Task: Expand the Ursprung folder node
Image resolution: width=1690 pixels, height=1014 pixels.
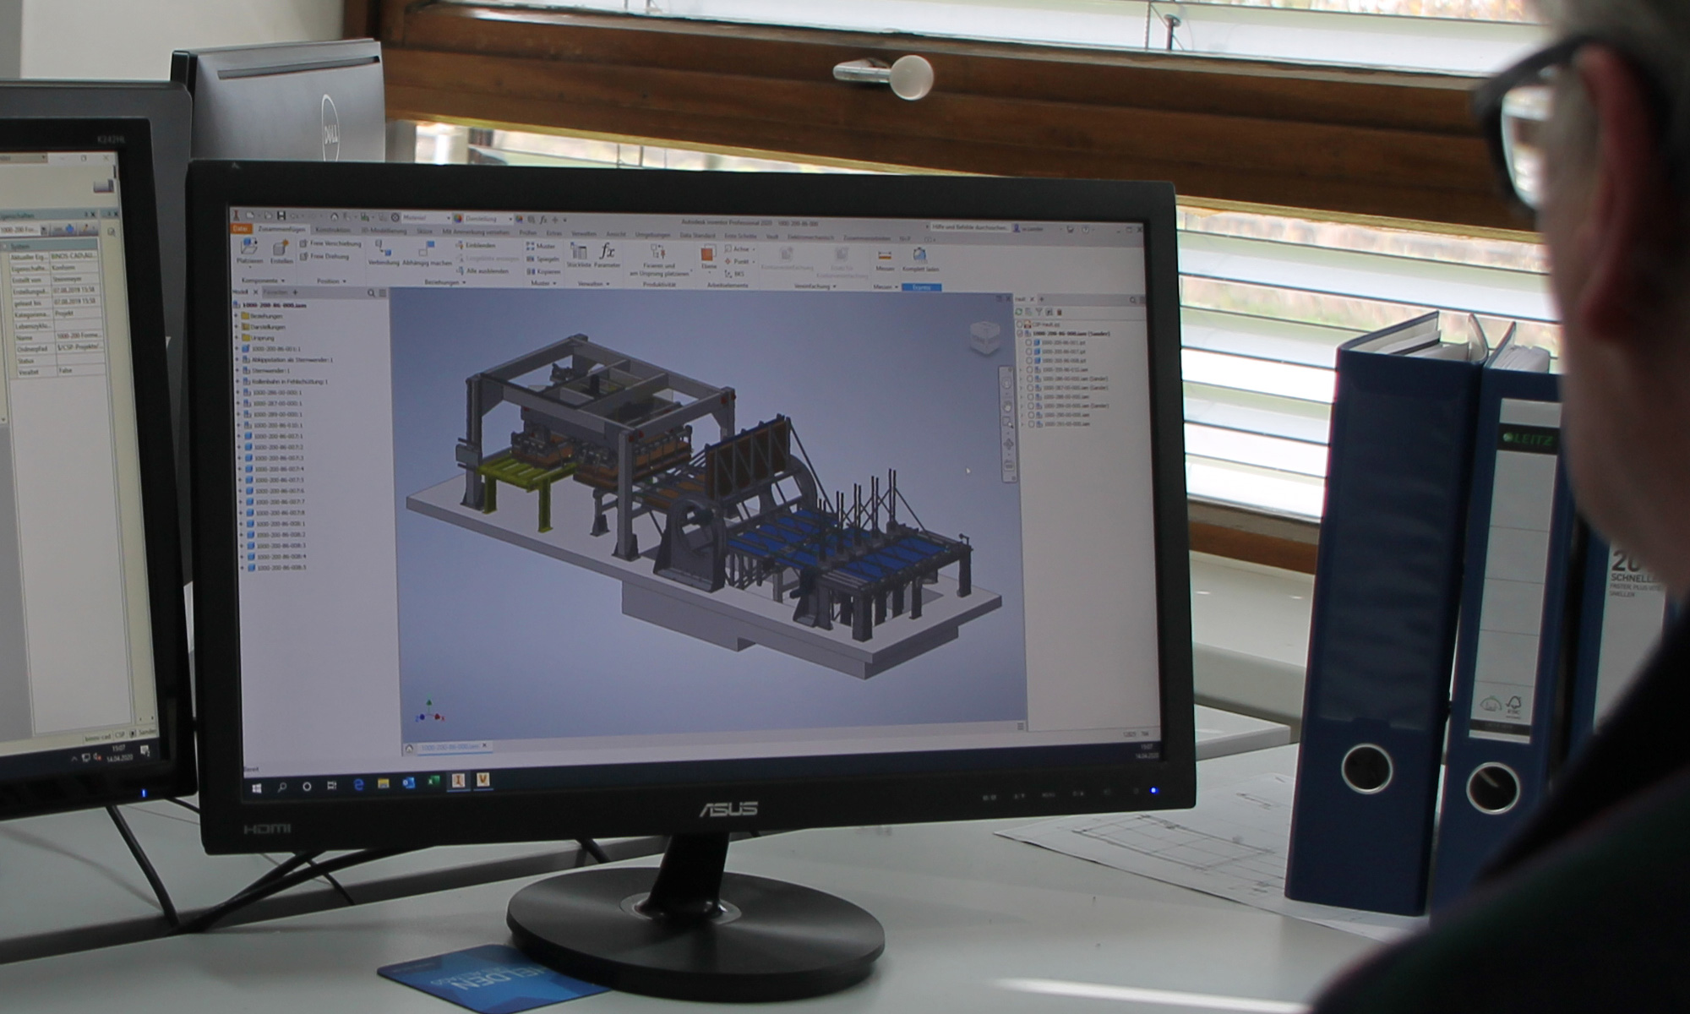Action: 237,337
